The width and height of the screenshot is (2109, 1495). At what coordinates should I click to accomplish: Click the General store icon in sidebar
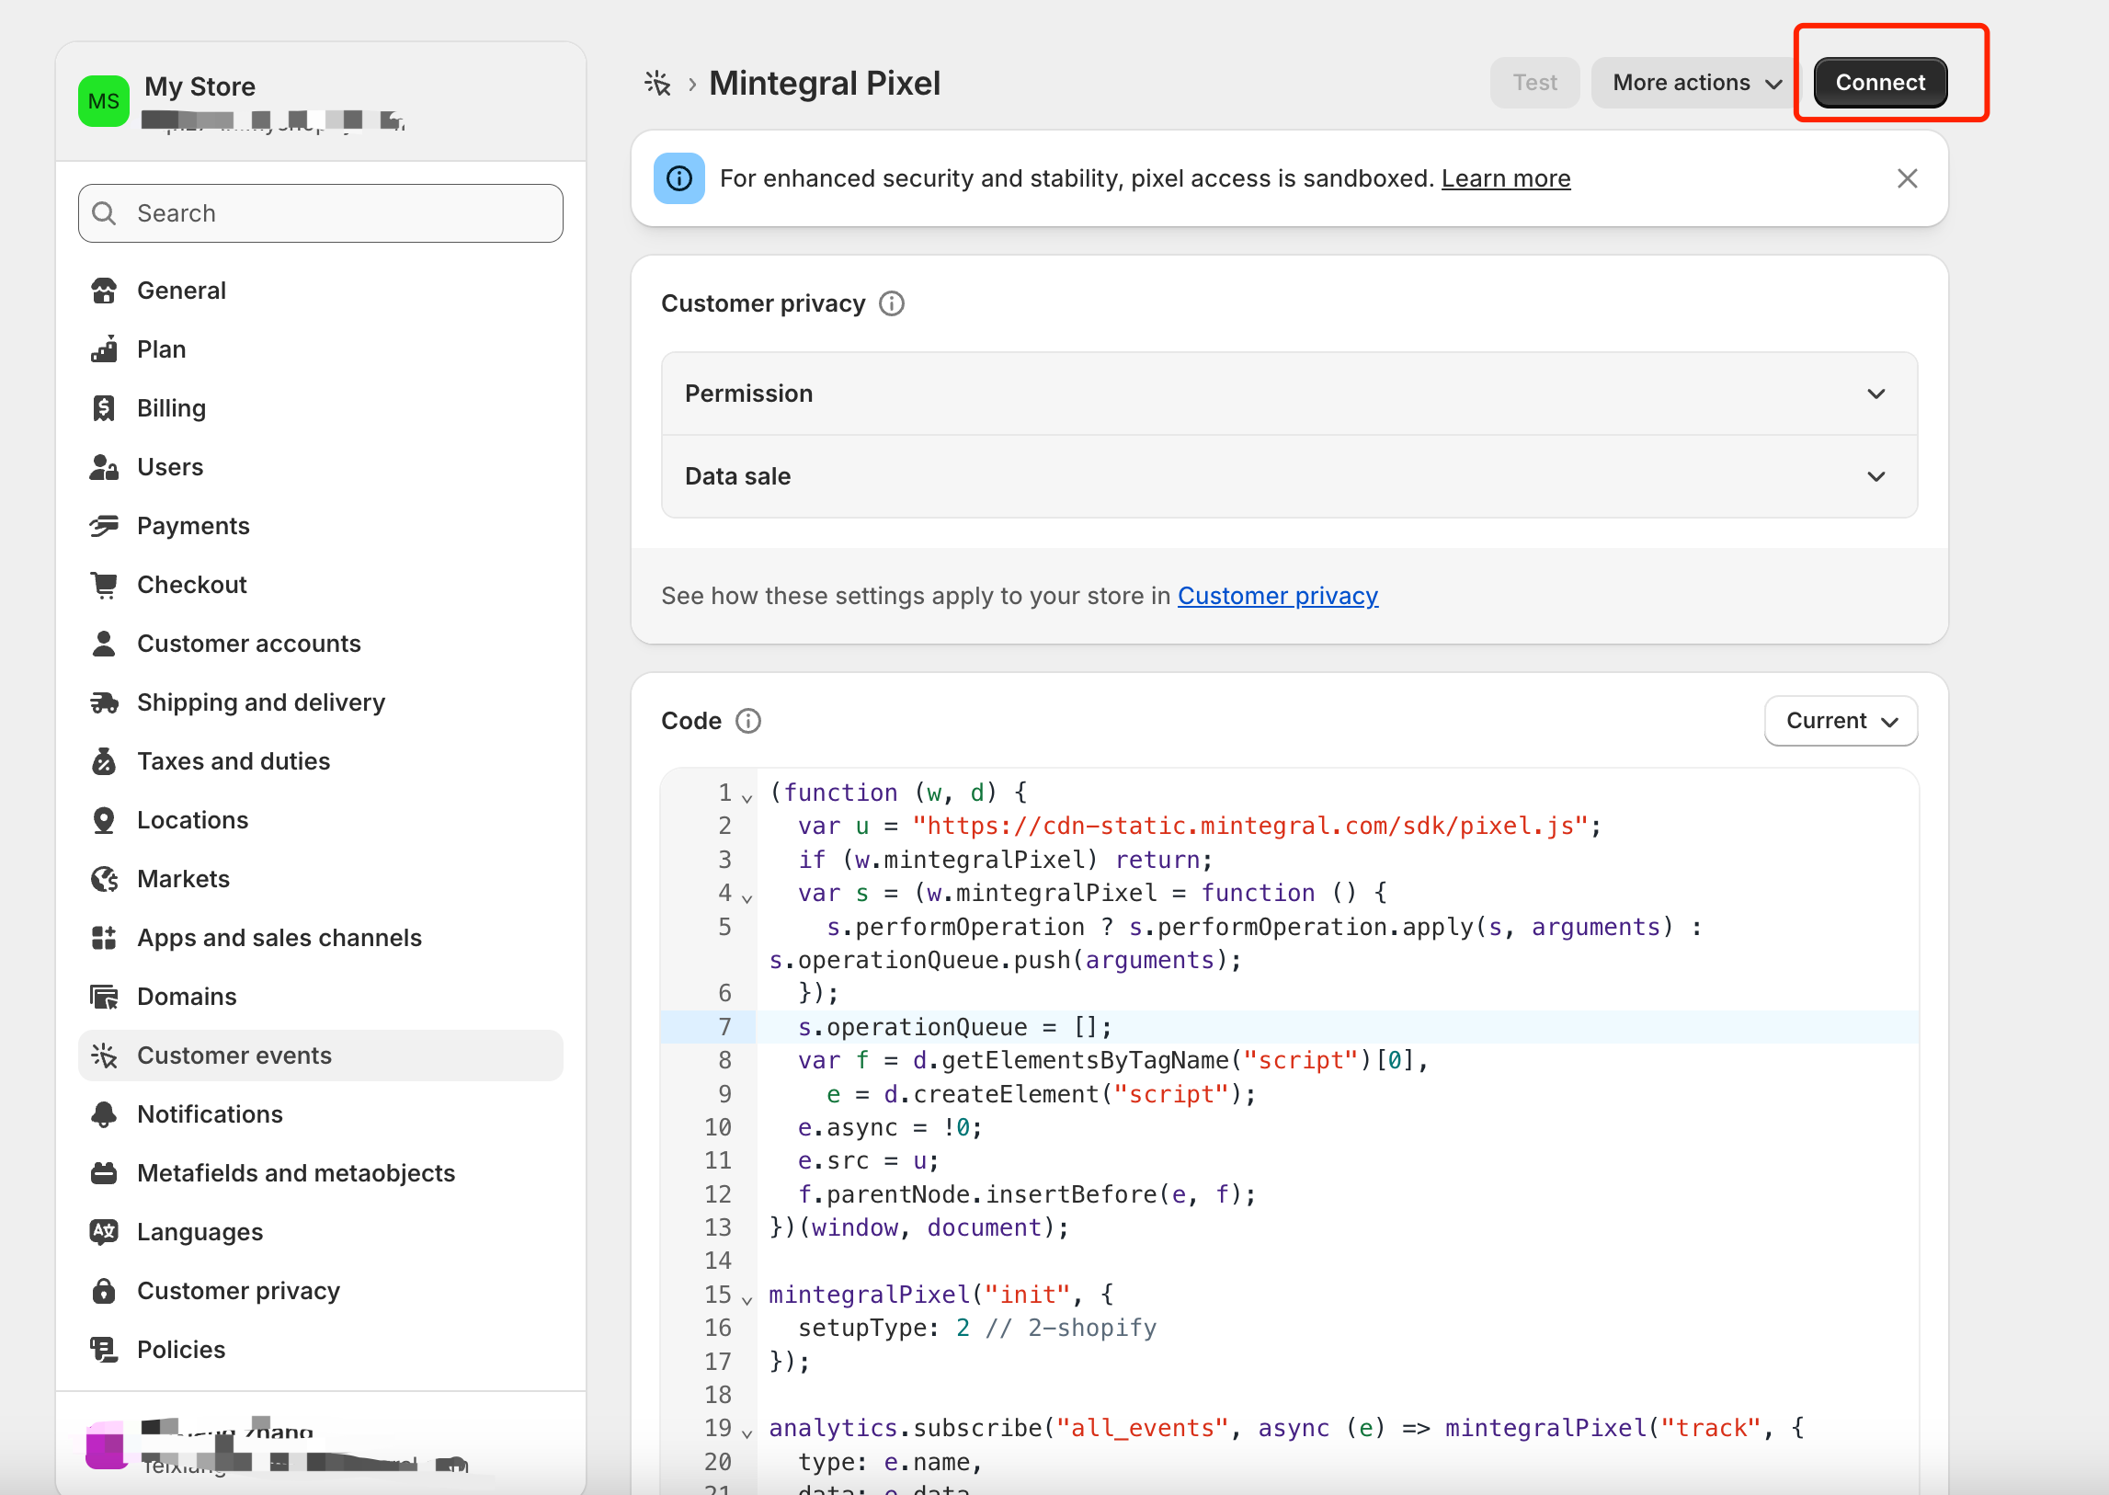coord(104,291)
